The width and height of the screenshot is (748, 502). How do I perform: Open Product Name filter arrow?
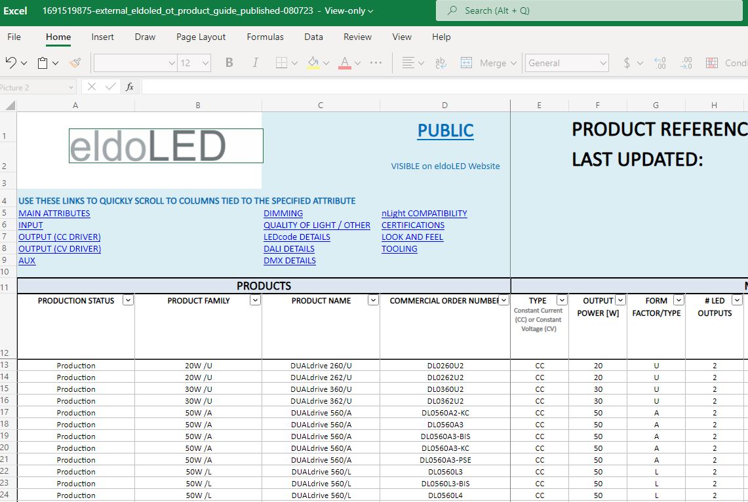[x=373, y=300]
